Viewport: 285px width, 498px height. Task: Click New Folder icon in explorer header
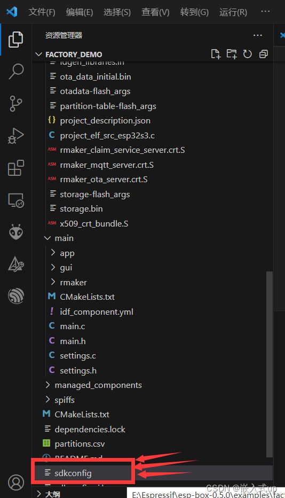(232, 54)
